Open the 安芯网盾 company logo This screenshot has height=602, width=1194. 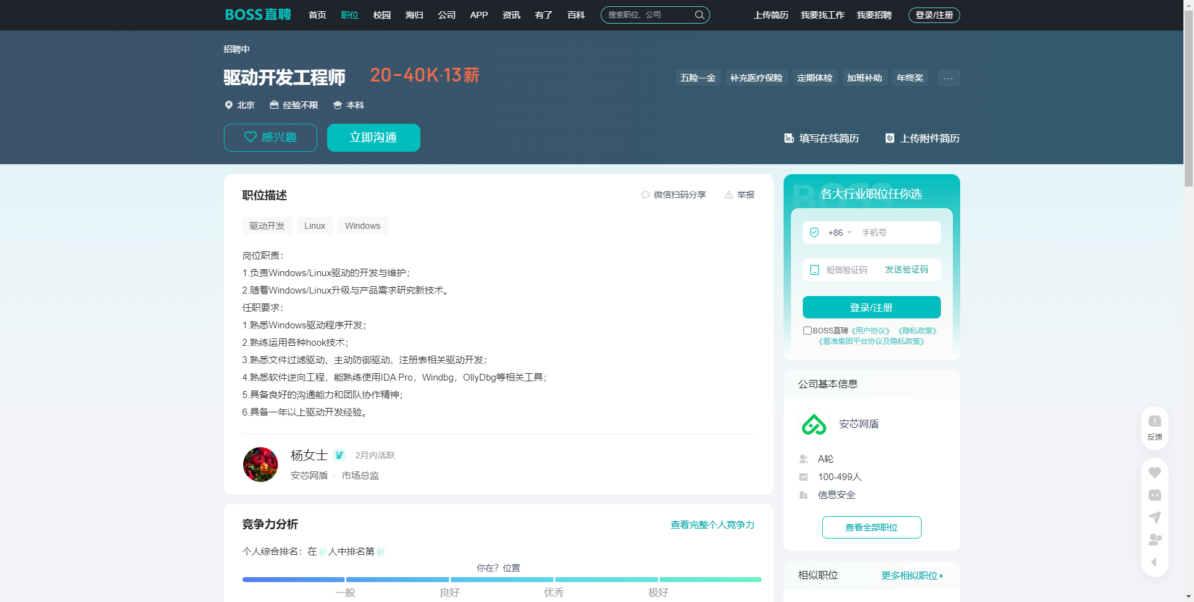(813, 424)
